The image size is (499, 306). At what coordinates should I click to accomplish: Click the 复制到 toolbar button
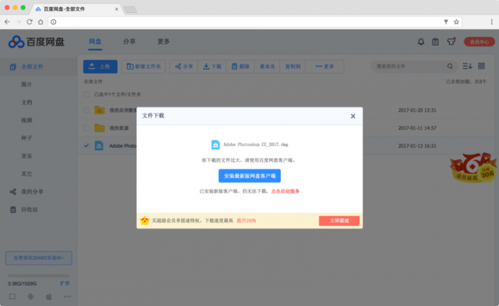(292, 66)
